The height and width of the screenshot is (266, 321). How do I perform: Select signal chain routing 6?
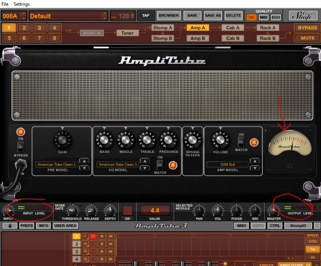tap(24, 38)
